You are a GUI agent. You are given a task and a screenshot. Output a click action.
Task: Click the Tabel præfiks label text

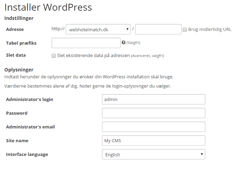21,43
